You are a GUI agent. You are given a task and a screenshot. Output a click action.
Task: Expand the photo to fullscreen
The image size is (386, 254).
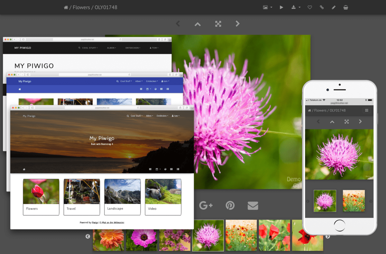(218, 24)
